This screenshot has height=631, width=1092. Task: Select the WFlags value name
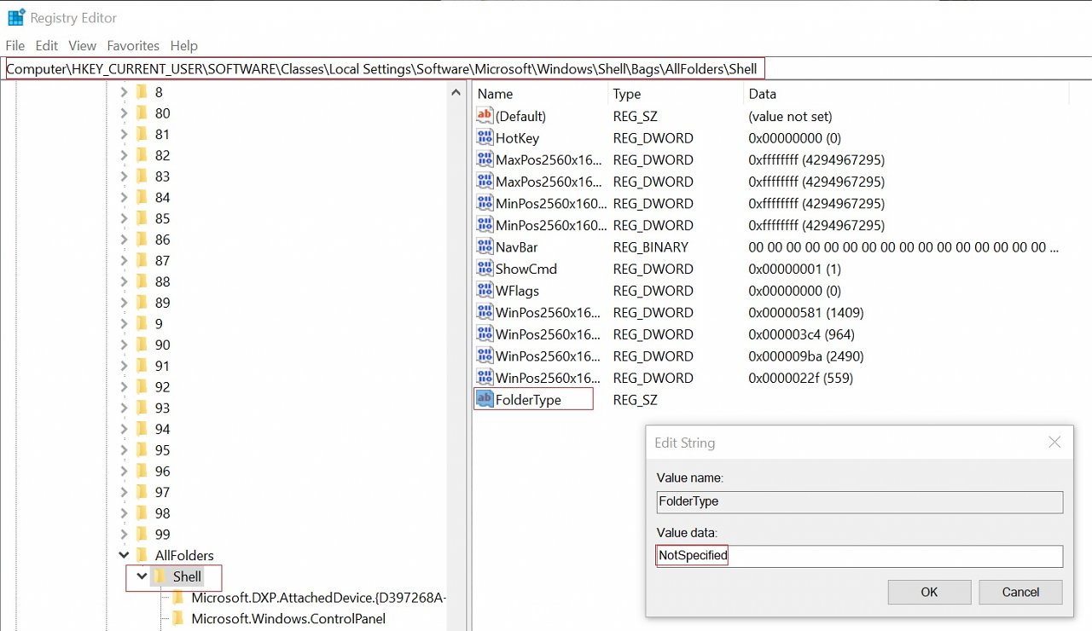tap(518, 291)
